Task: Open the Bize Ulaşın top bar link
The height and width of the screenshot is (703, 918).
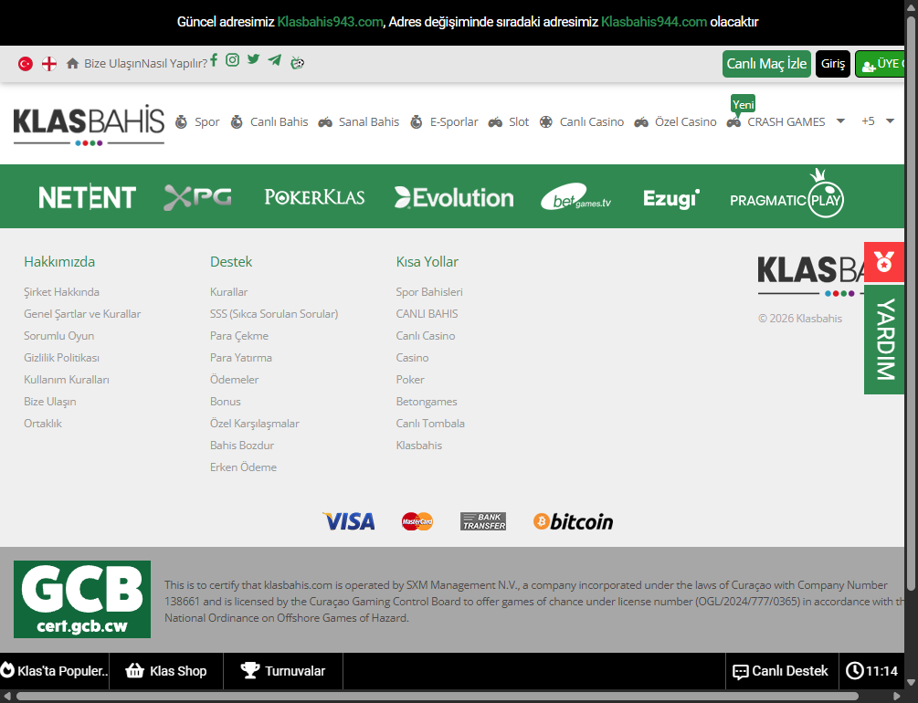Action: pos(111,63)
